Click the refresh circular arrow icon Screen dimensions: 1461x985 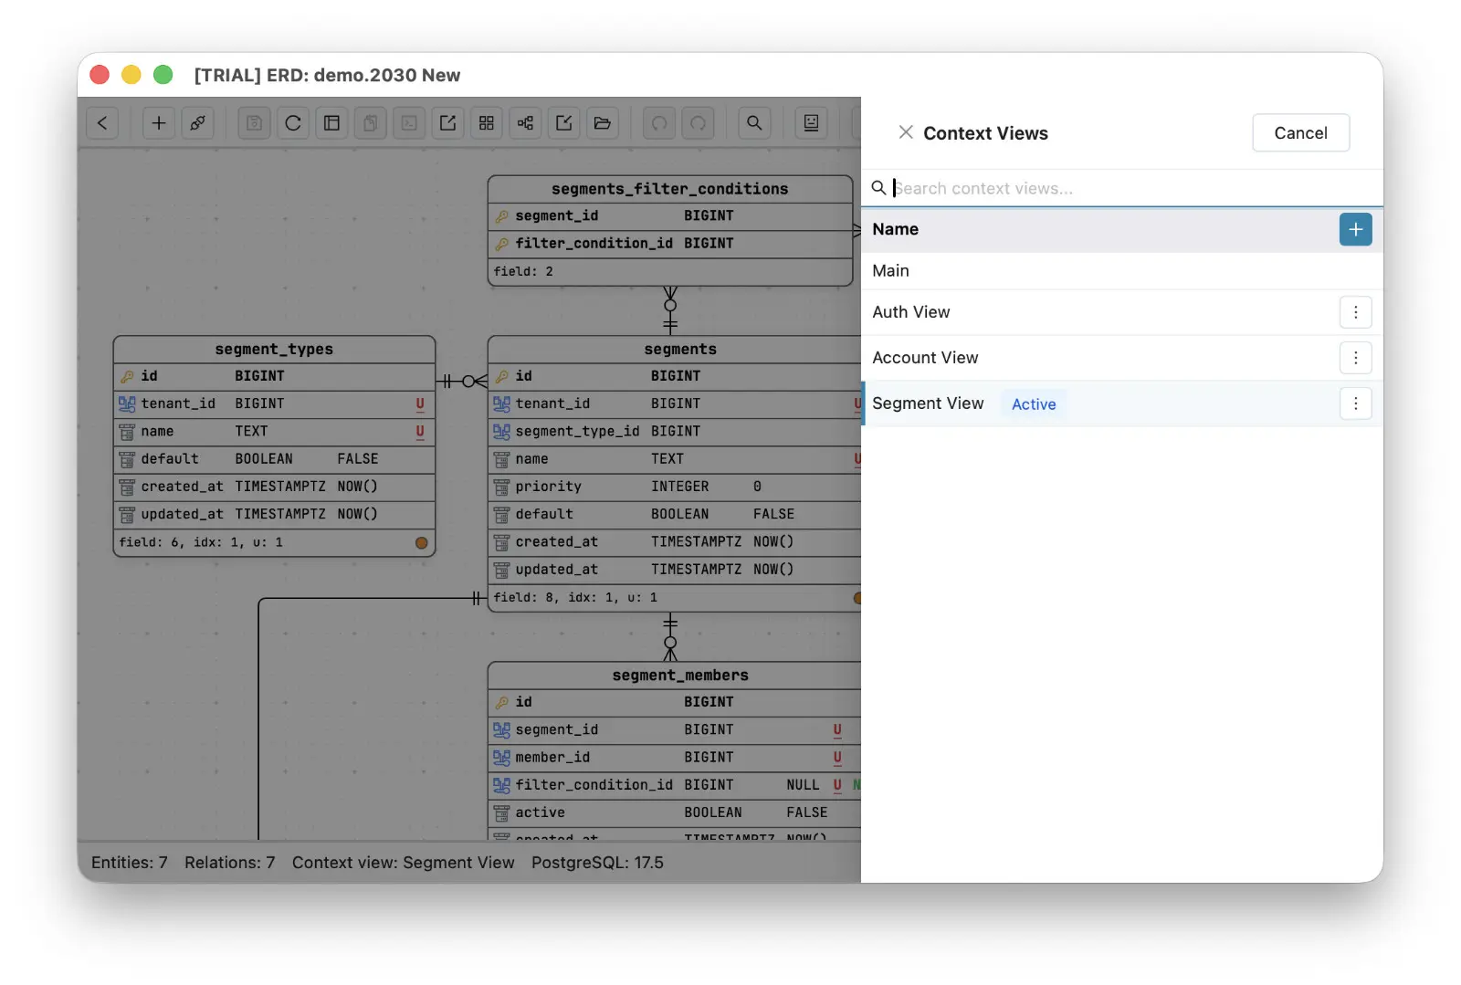293,123
